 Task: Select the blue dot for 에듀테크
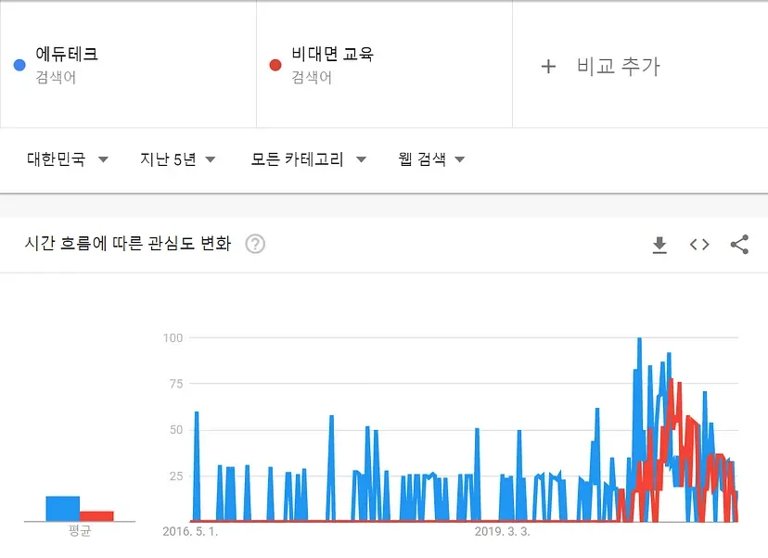point(19,65)
